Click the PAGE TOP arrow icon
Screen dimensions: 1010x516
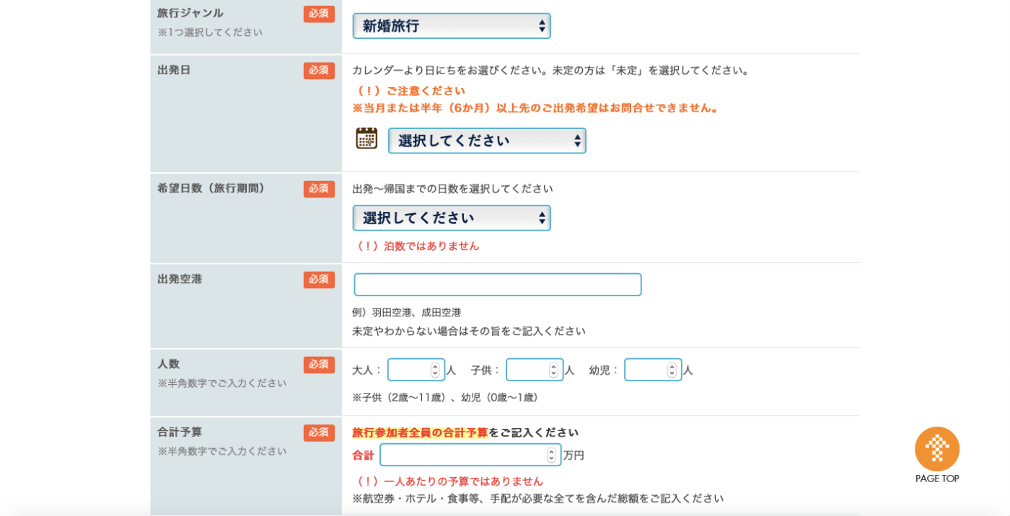point(936,449)
